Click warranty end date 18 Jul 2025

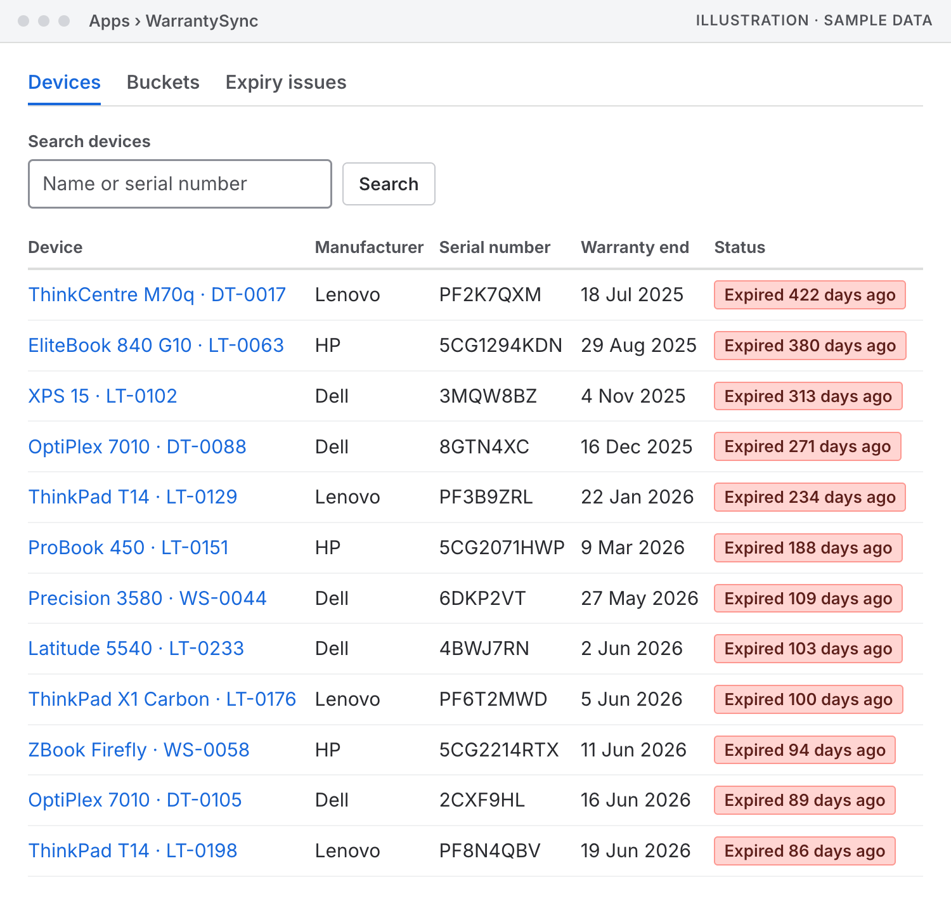point(632,295)
